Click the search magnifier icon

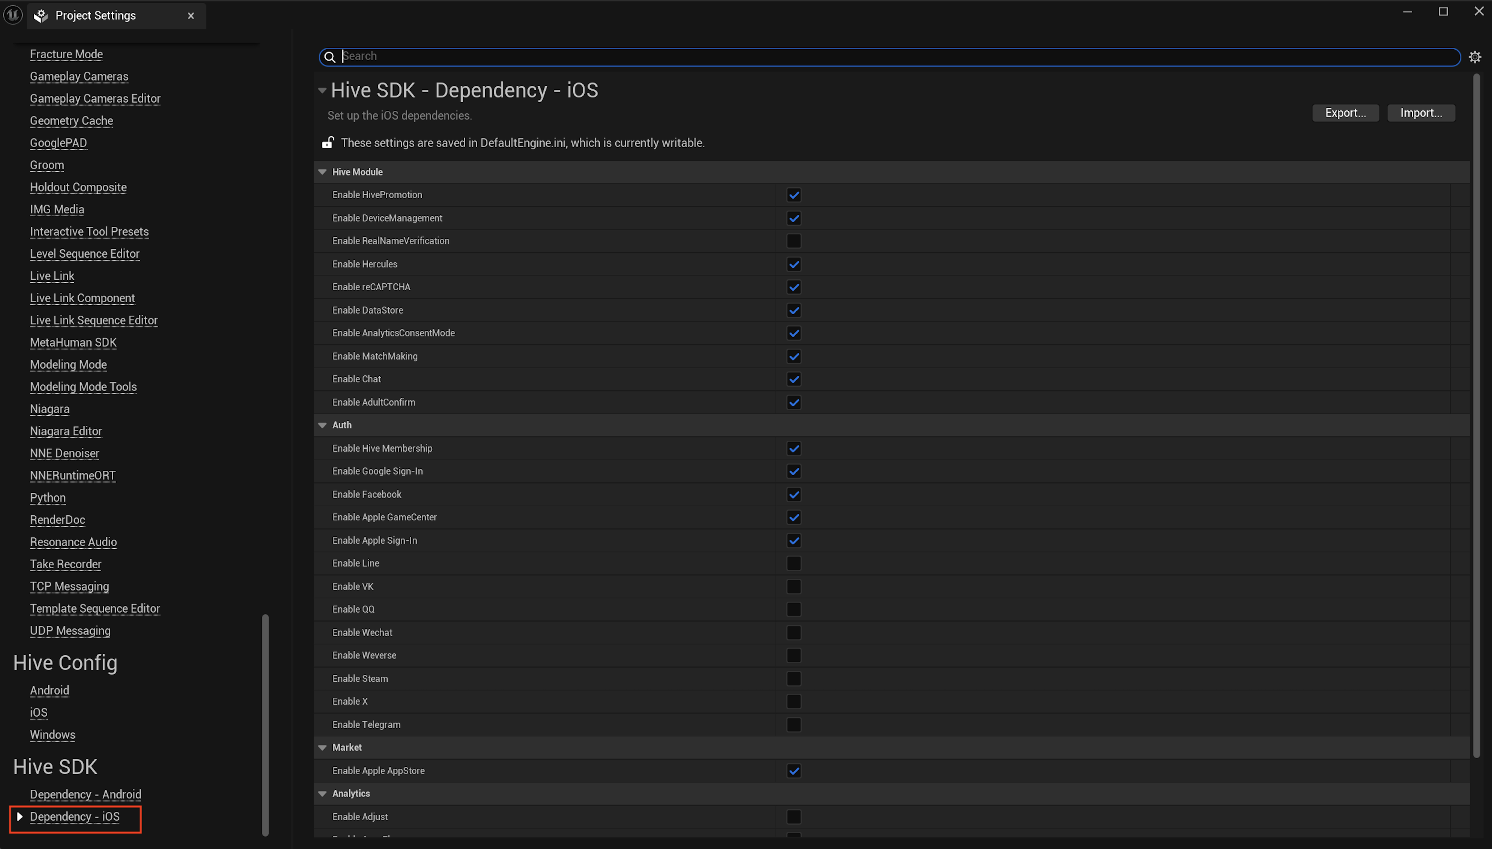click(x=330, y=56)
